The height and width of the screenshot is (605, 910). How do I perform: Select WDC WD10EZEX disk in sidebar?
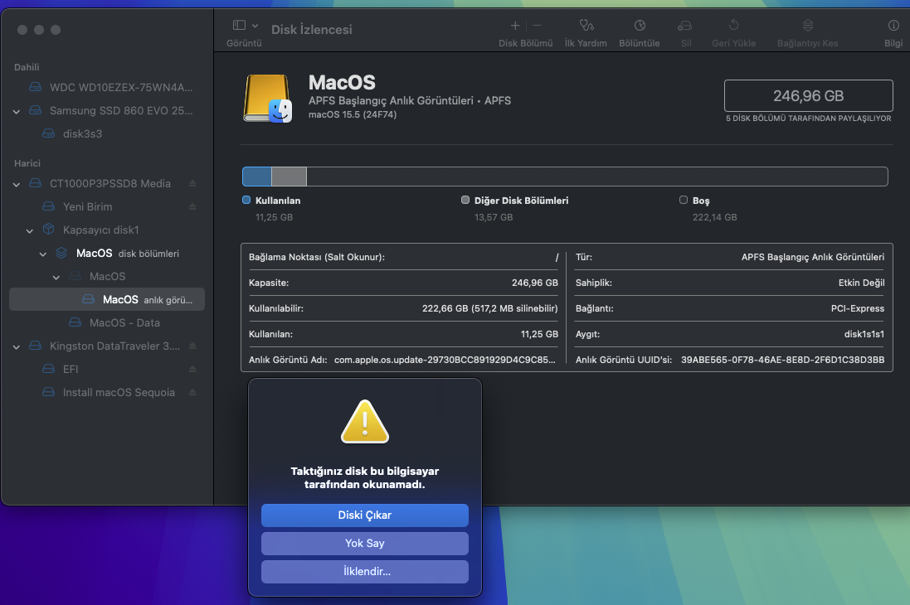tap(120, 87)
